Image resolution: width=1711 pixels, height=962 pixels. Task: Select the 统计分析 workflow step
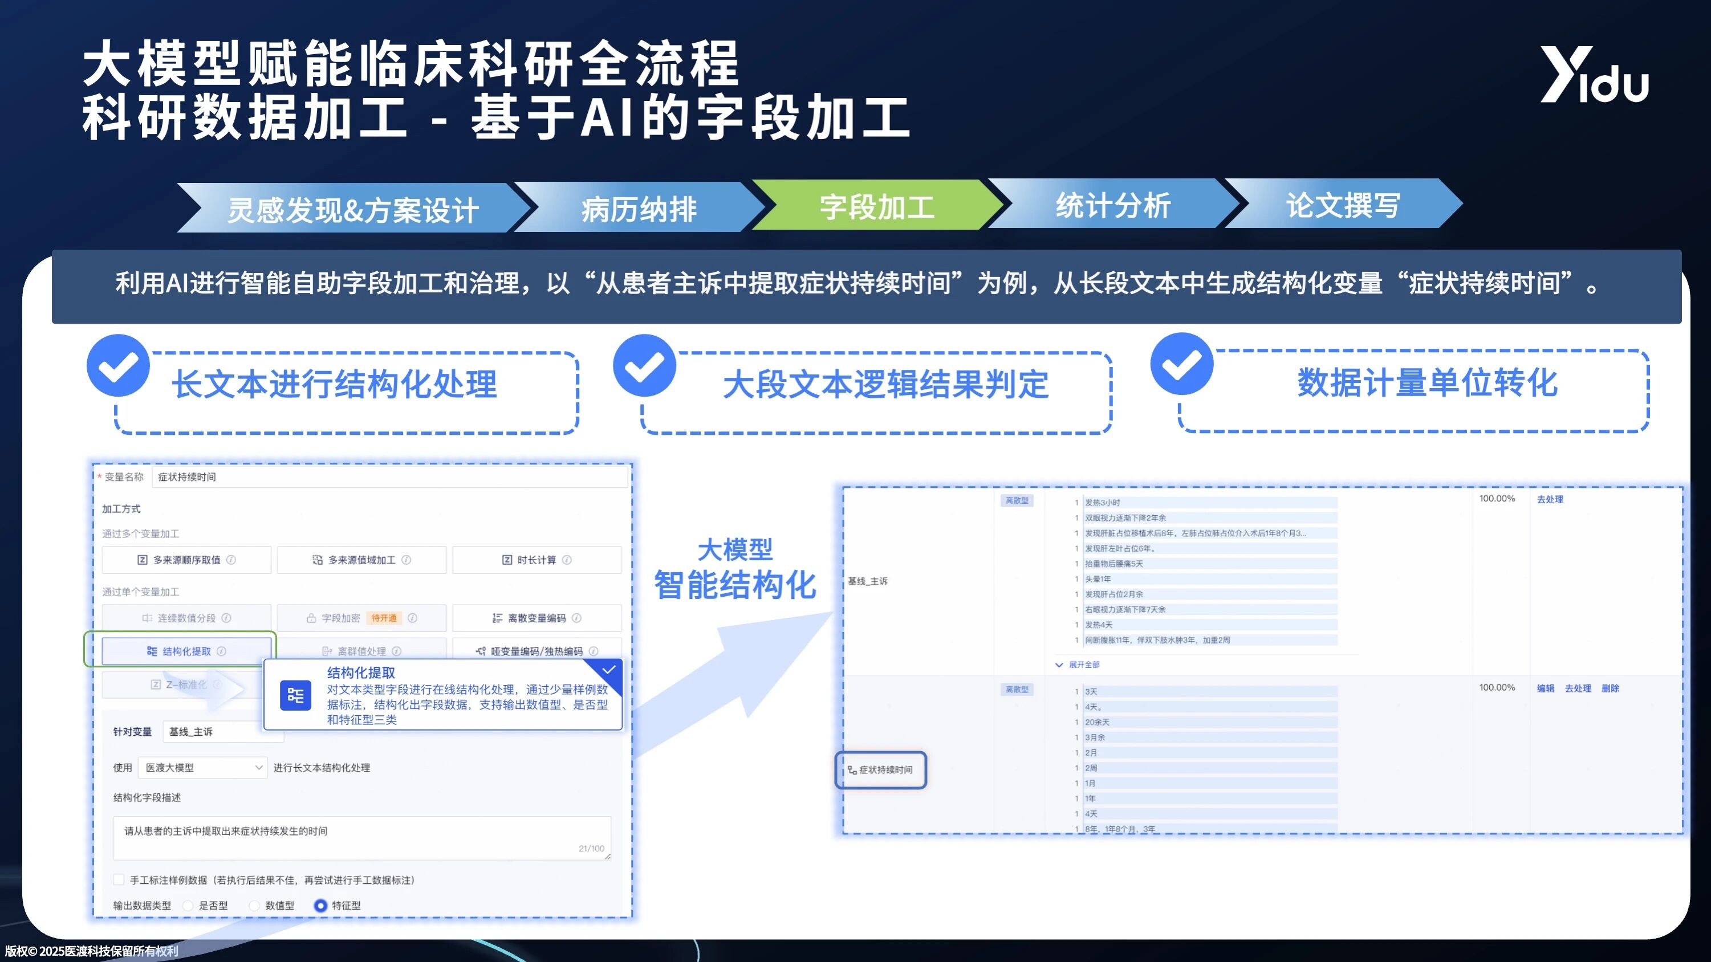(x=1112, y=205)
